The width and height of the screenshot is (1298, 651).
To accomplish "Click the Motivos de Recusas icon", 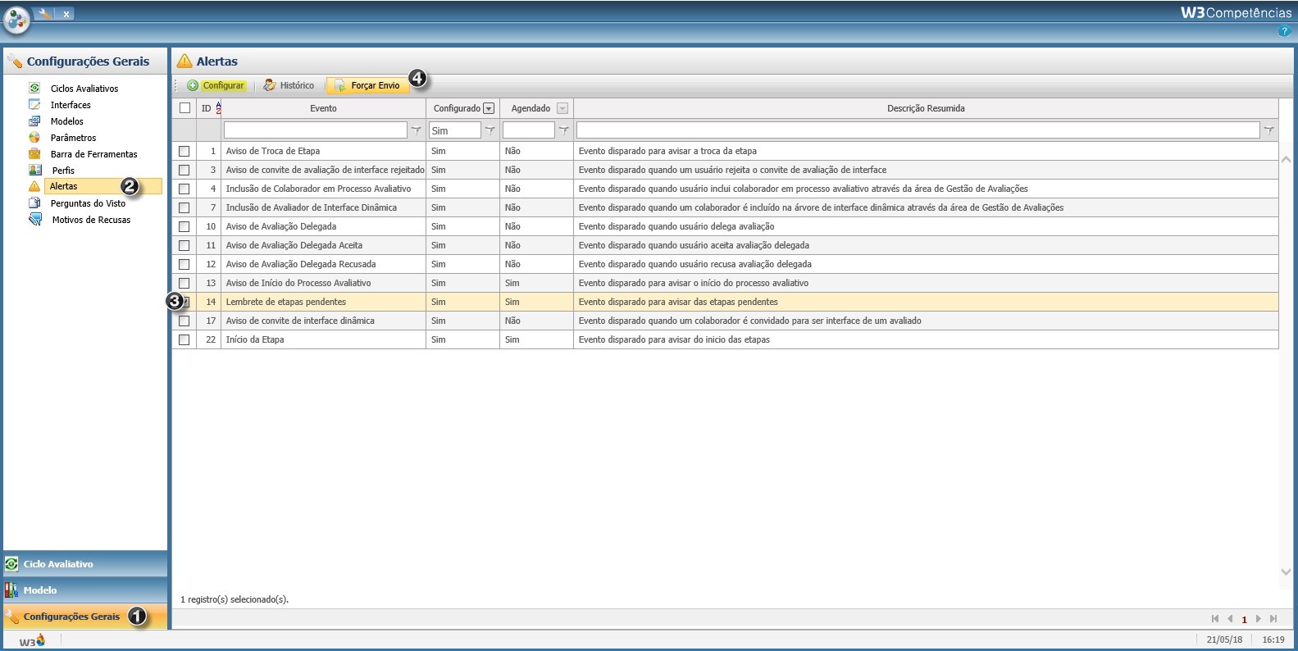I will pos(35,219).
